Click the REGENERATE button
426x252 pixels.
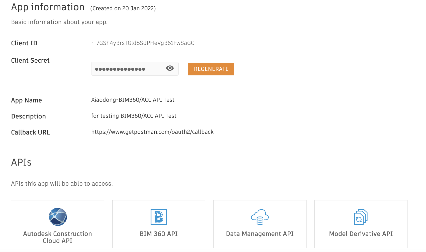tap(211, 69)
